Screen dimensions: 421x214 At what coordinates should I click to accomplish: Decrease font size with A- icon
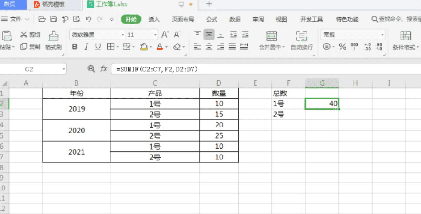tap(177, 35)
